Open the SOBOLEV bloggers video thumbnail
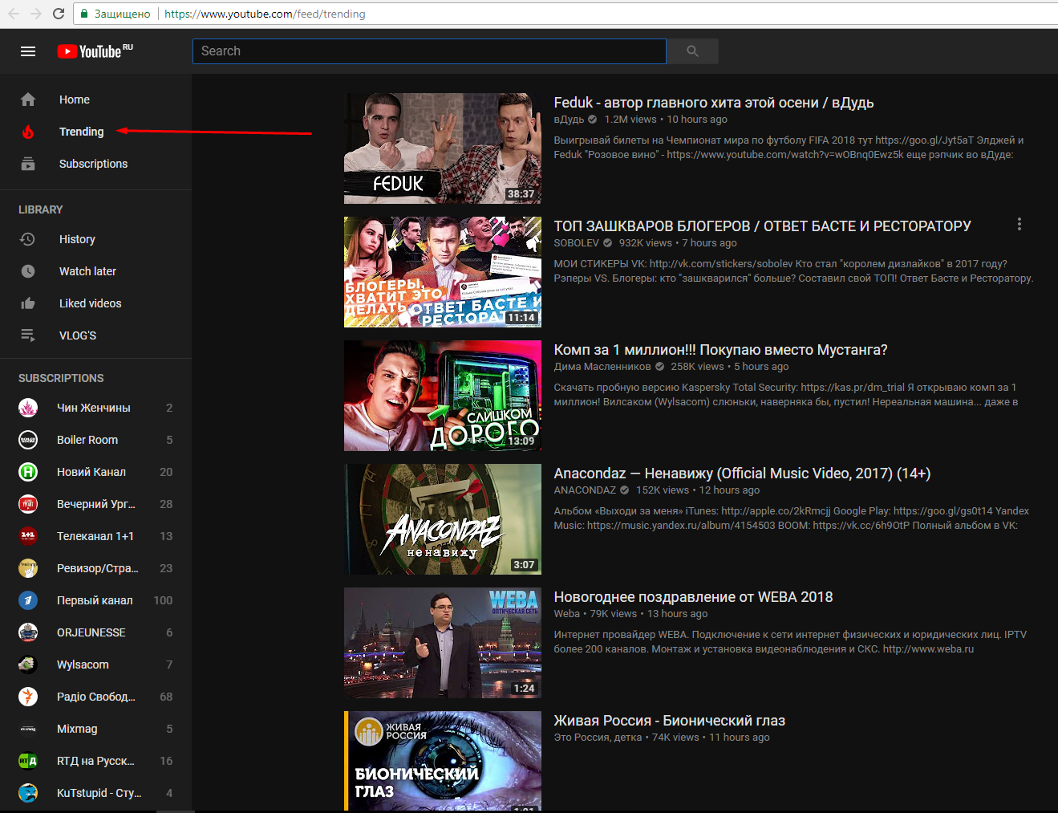This screenshot has width=1058, height=813. (443, 272)
